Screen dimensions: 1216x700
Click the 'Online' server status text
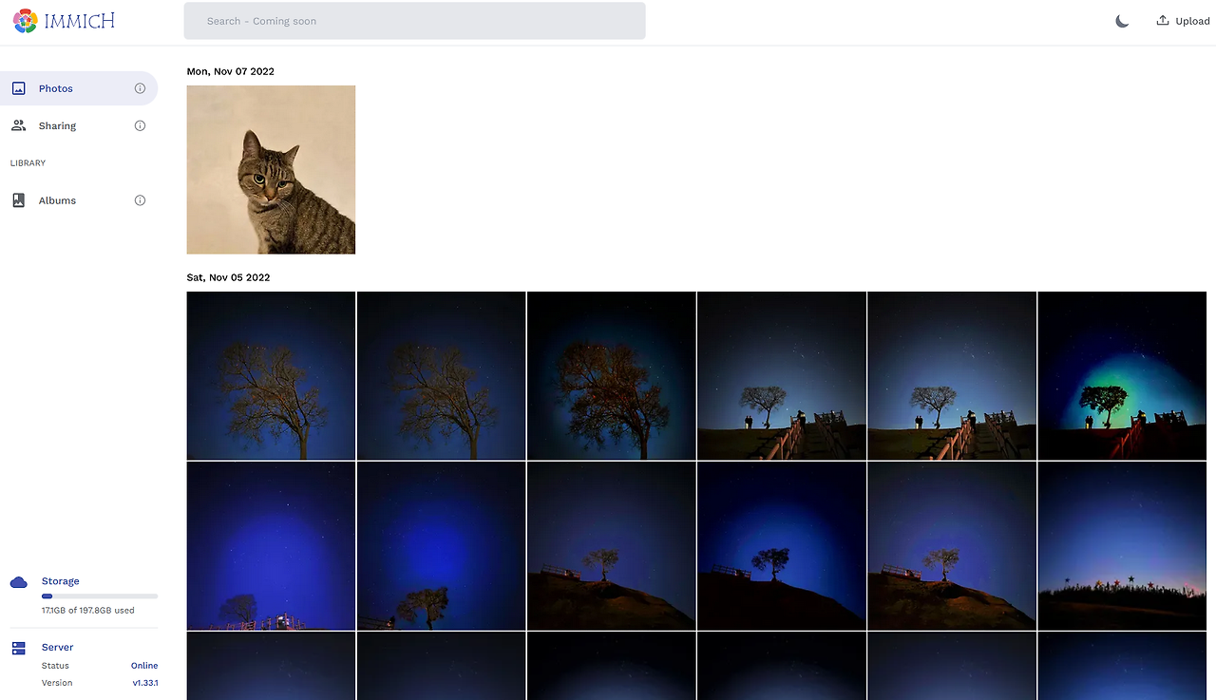point(144,666)
